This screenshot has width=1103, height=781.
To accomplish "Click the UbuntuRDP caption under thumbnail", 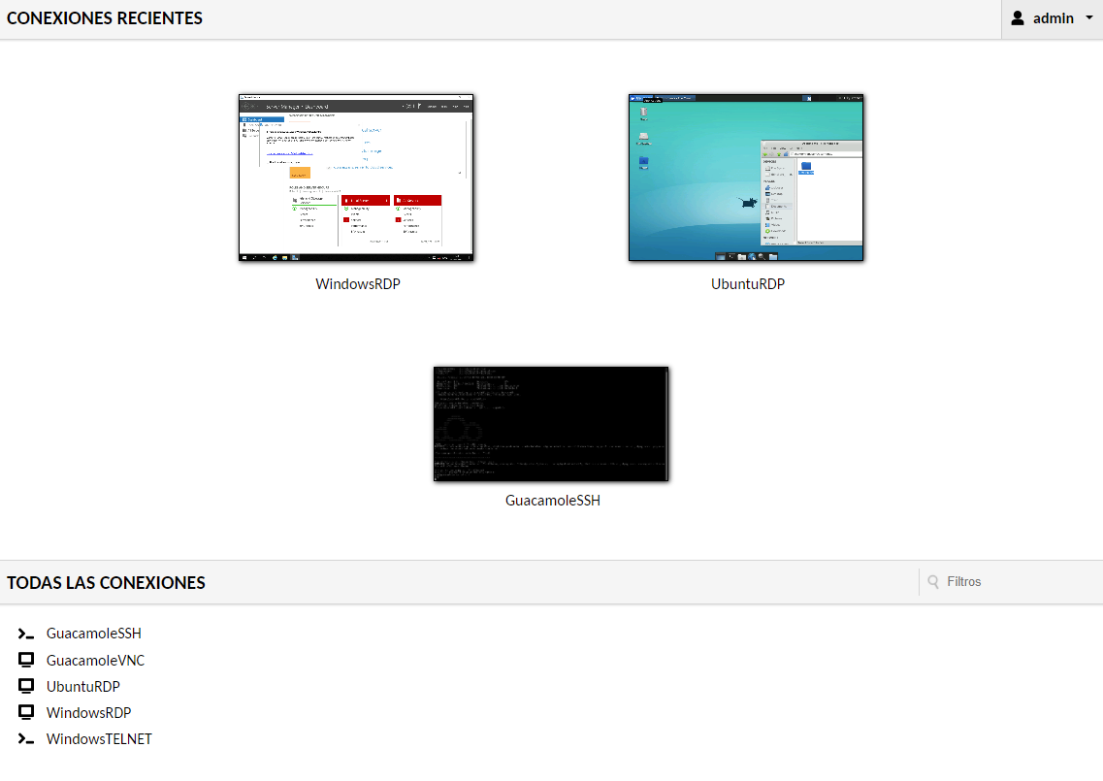I will tap(748, 283).
